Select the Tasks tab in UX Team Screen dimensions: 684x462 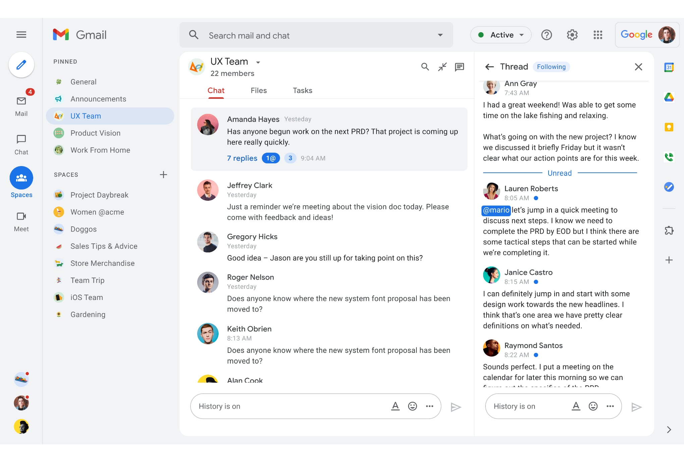click(302, 90)
